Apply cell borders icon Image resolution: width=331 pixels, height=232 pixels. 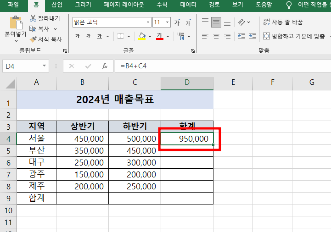point(121,36)
